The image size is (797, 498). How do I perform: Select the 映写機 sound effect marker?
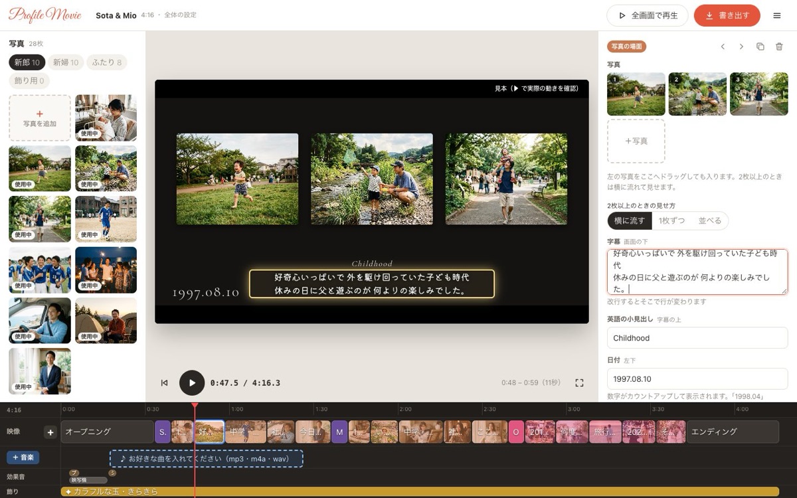[88, 480]
